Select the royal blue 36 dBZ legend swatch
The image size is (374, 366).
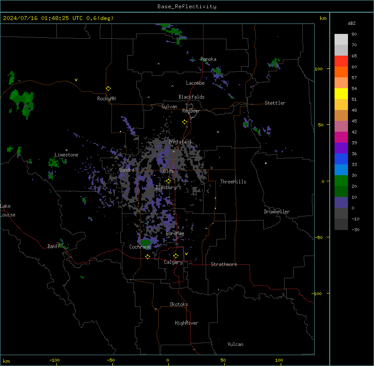click(x=341, y=159)
